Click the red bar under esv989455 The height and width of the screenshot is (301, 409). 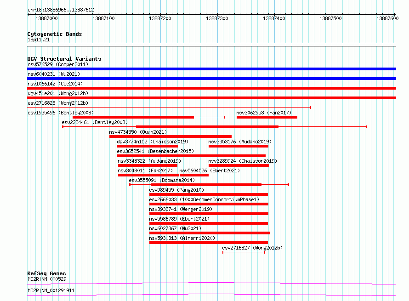[x=209, y=194]
